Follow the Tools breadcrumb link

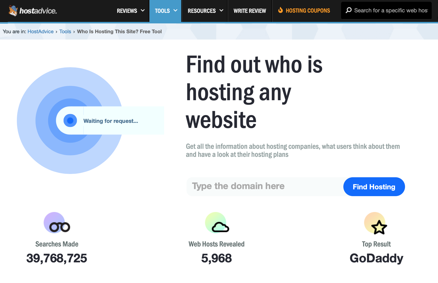65,31
